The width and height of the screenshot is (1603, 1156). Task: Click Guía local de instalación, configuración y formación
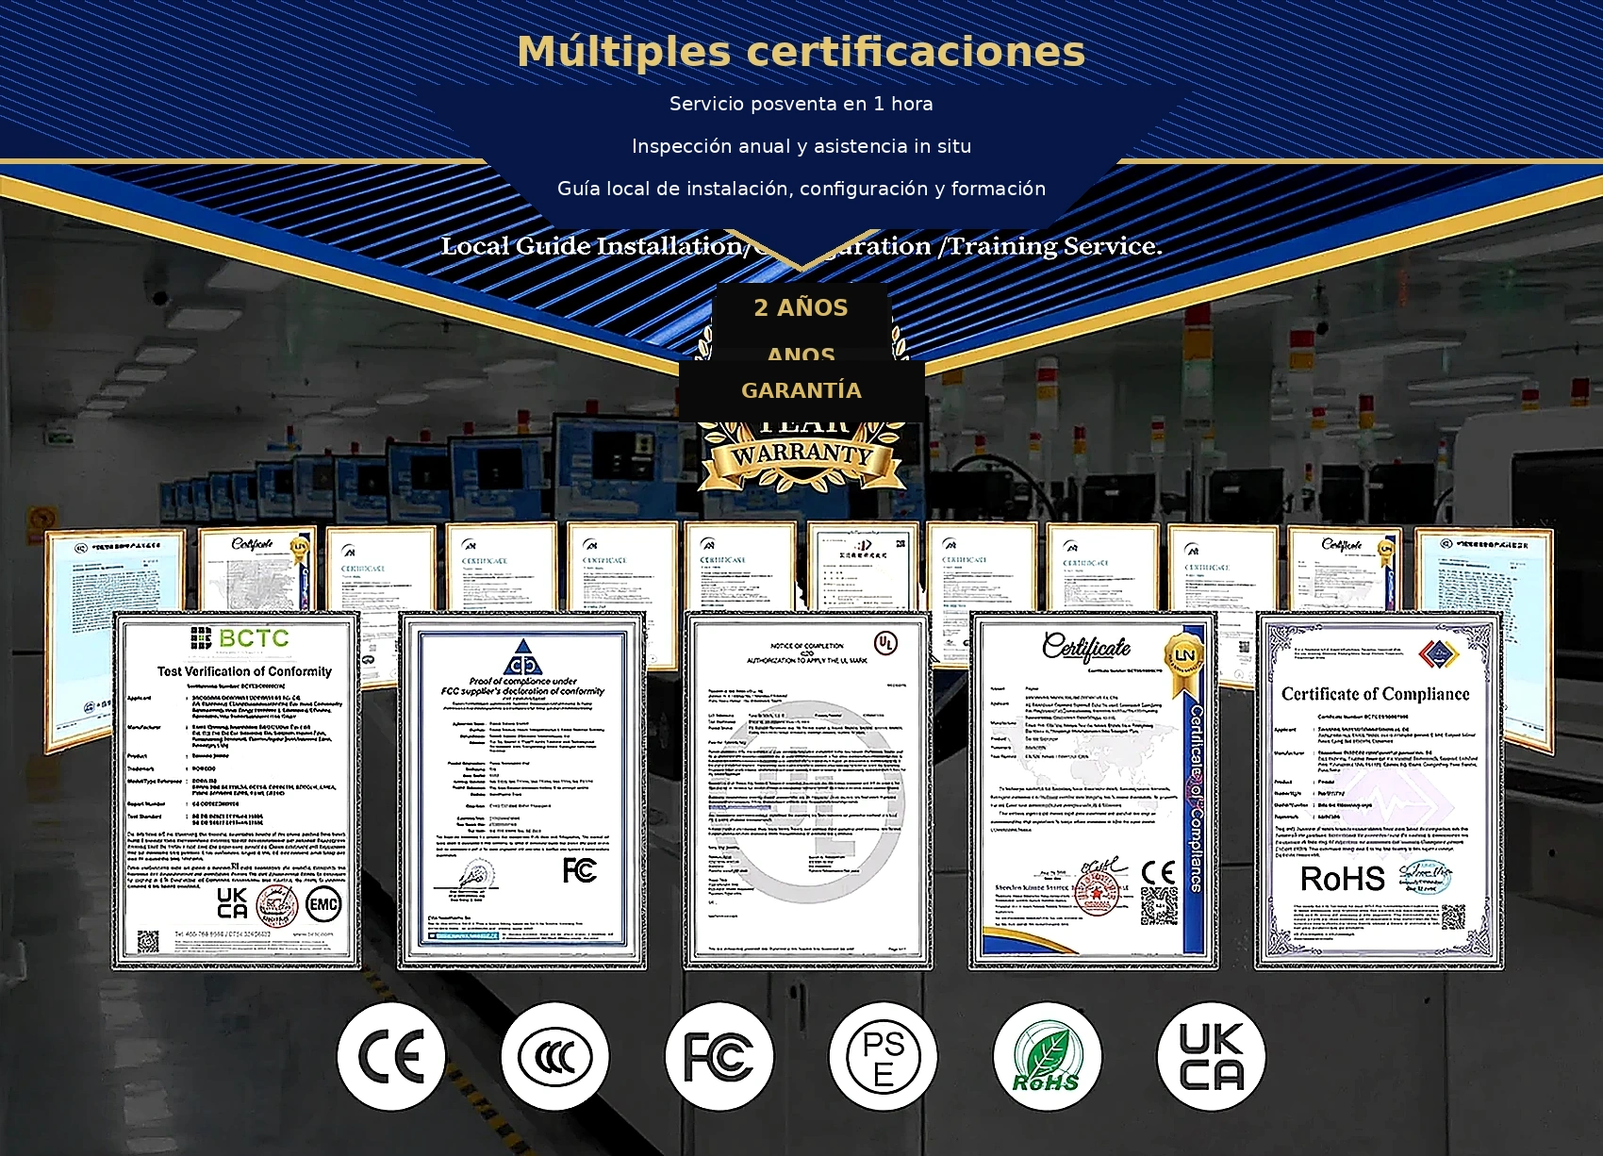coord(801,189)
